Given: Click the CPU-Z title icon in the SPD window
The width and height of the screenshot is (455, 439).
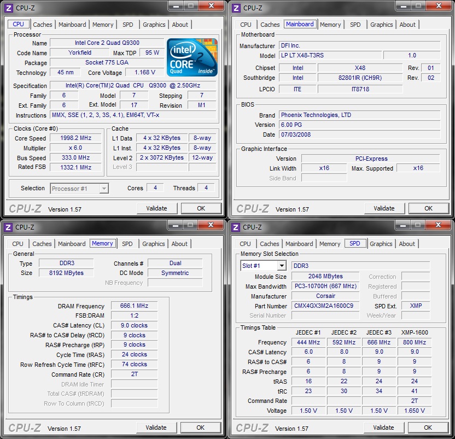Looking at the screenshot, I should (236, 227).
